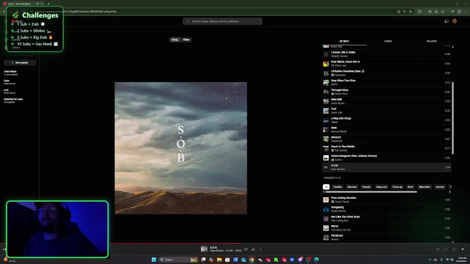This screenshot has width=470, height=264.
Task: Click the cast to device icon
Action: [446, 21]
